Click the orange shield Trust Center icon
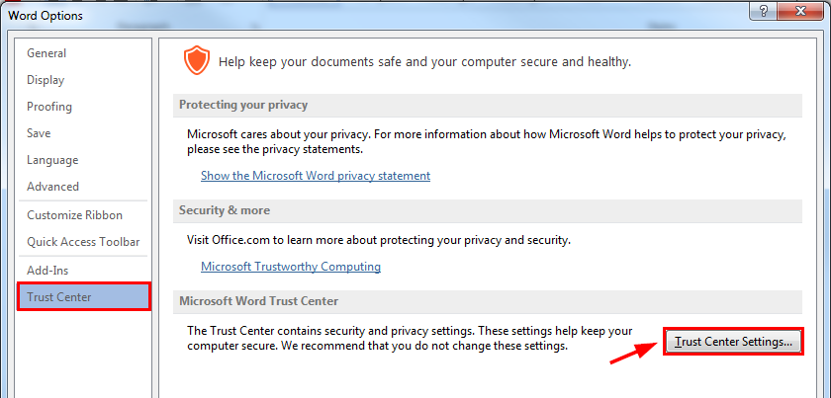Screen dimensions: 831x398 (195, 61)
